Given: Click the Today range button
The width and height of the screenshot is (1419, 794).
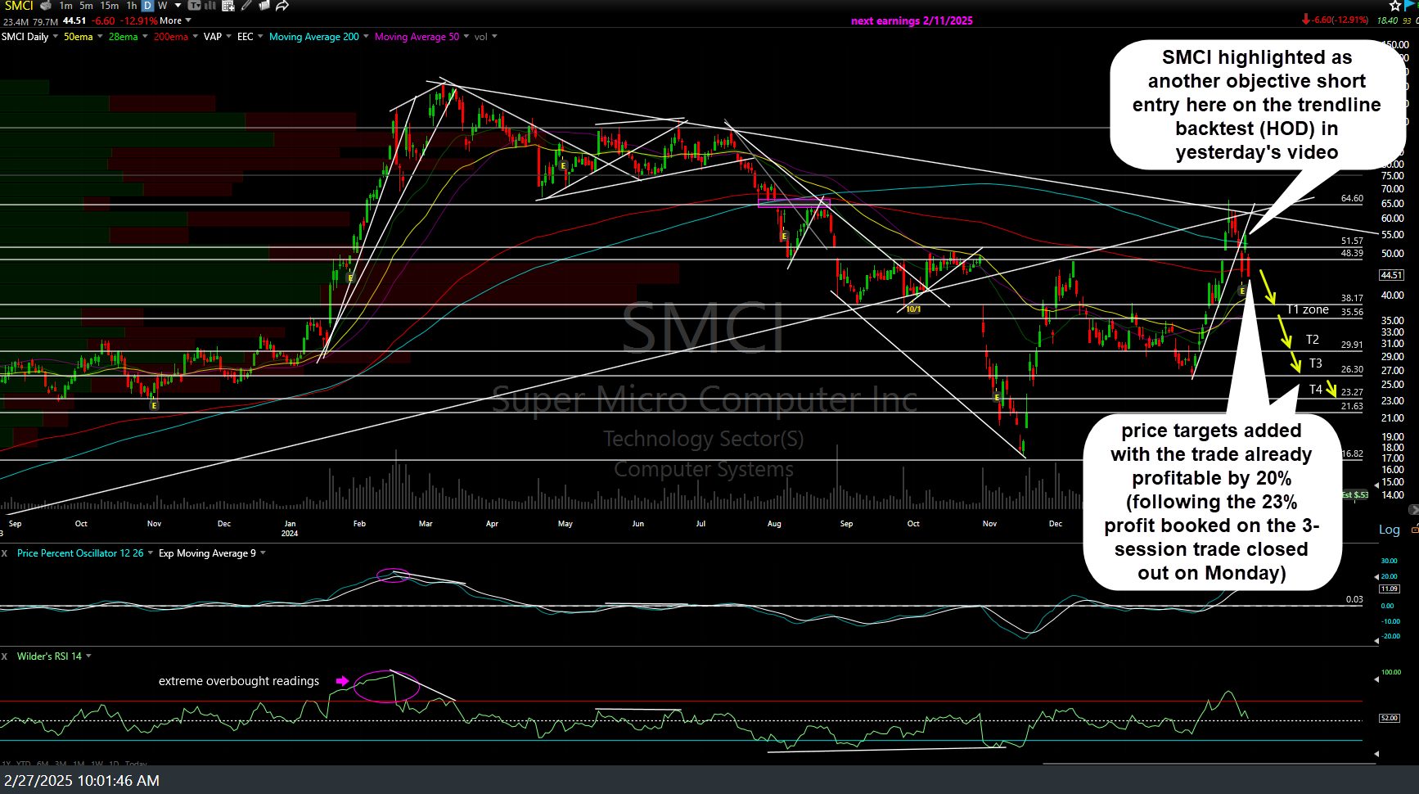Looking at the screenshot, I should point(136,764).
